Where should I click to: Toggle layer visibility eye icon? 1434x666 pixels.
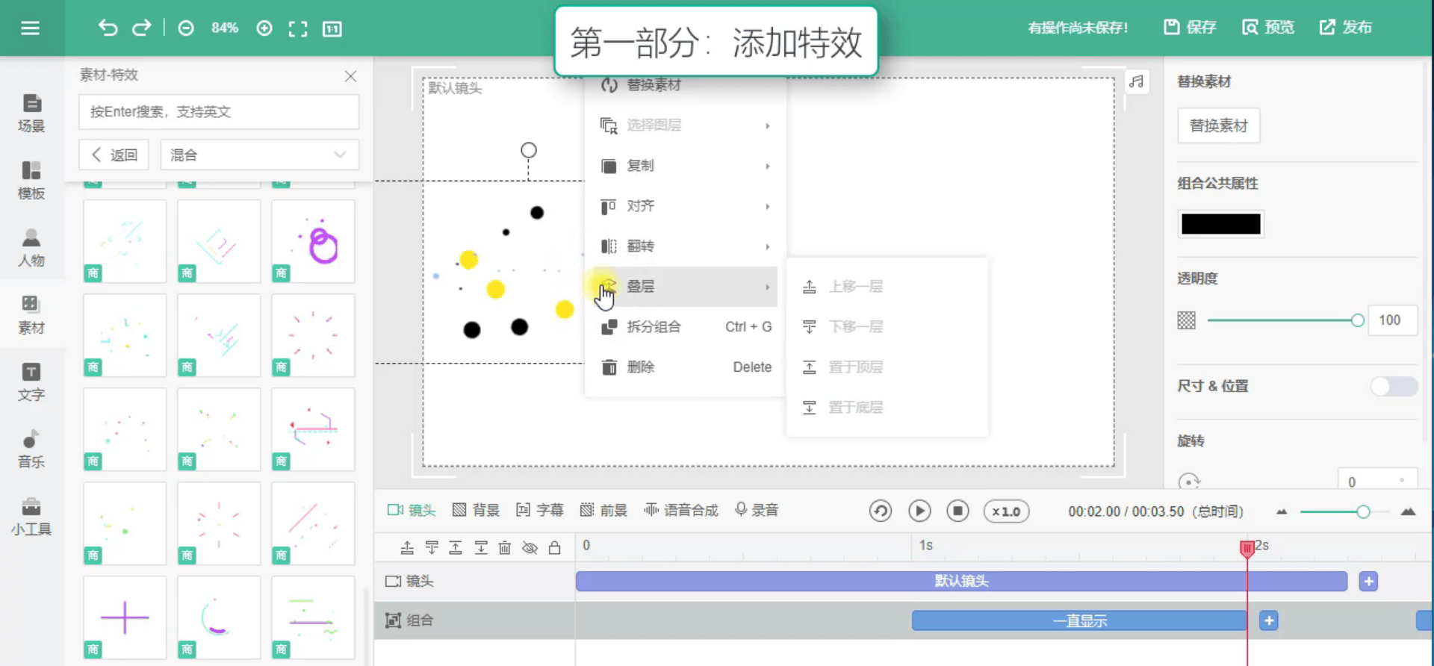point(530,548)
